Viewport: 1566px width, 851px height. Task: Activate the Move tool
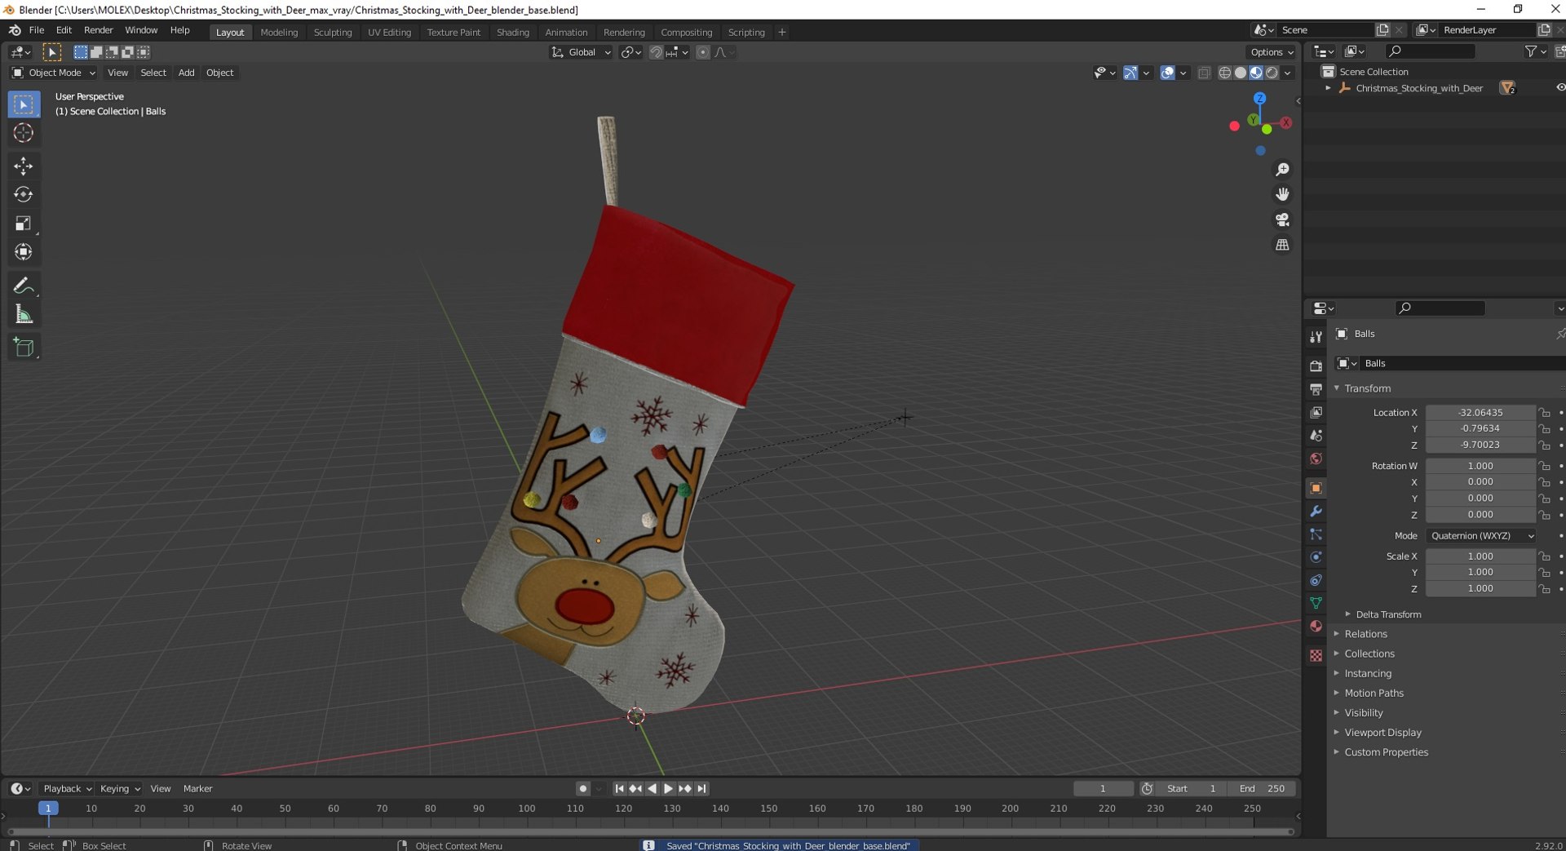[24, 166]
